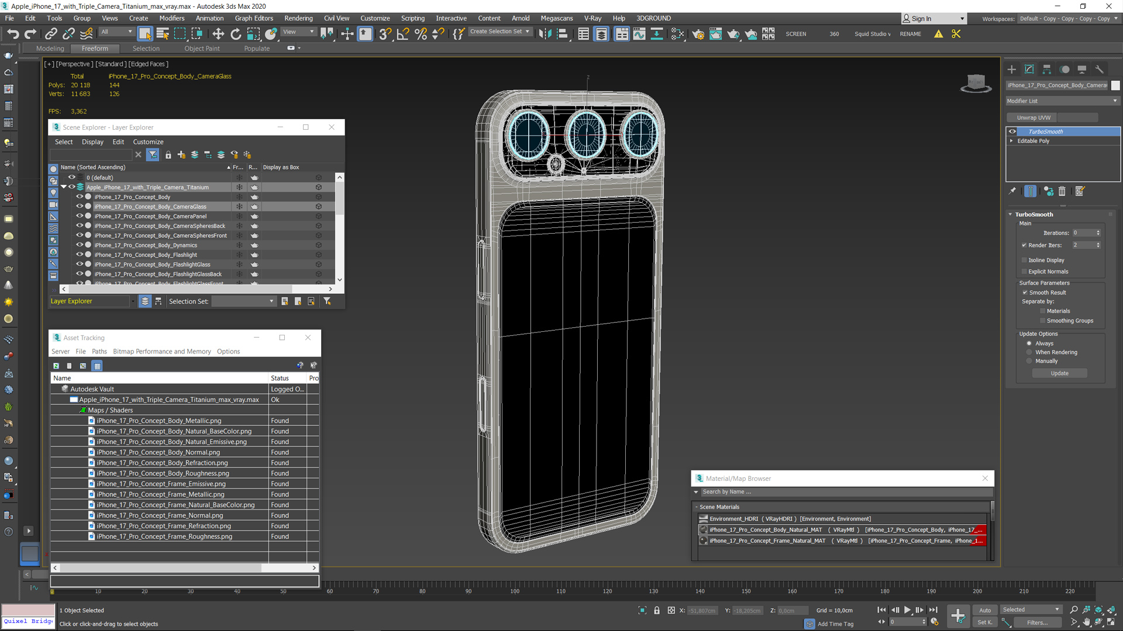
Task: Hide iPhone_17_Pro_Concept_Body layer item via eye
Action: pyautogui.click(x=80, y=197)
